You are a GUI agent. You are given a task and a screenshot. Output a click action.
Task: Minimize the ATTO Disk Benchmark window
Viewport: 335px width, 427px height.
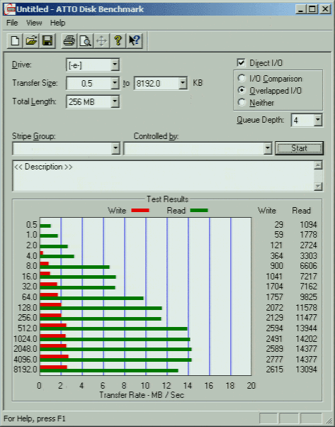pos(300,9)
